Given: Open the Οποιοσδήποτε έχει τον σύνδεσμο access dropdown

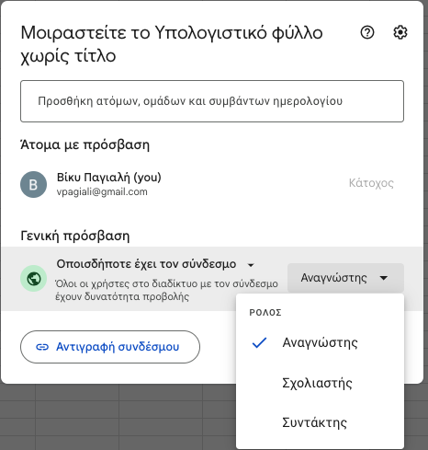Looking at the screenshot, I should [x=155, y=264].
